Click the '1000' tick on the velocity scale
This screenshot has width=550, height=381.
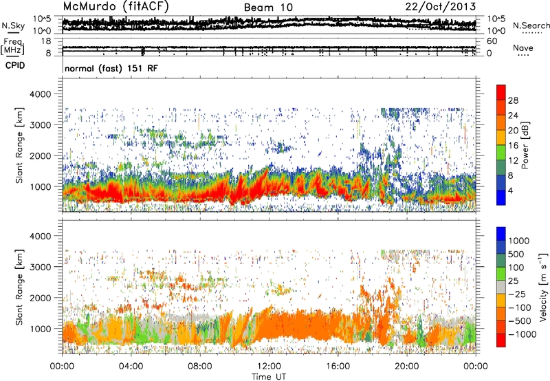click(518, 241)
